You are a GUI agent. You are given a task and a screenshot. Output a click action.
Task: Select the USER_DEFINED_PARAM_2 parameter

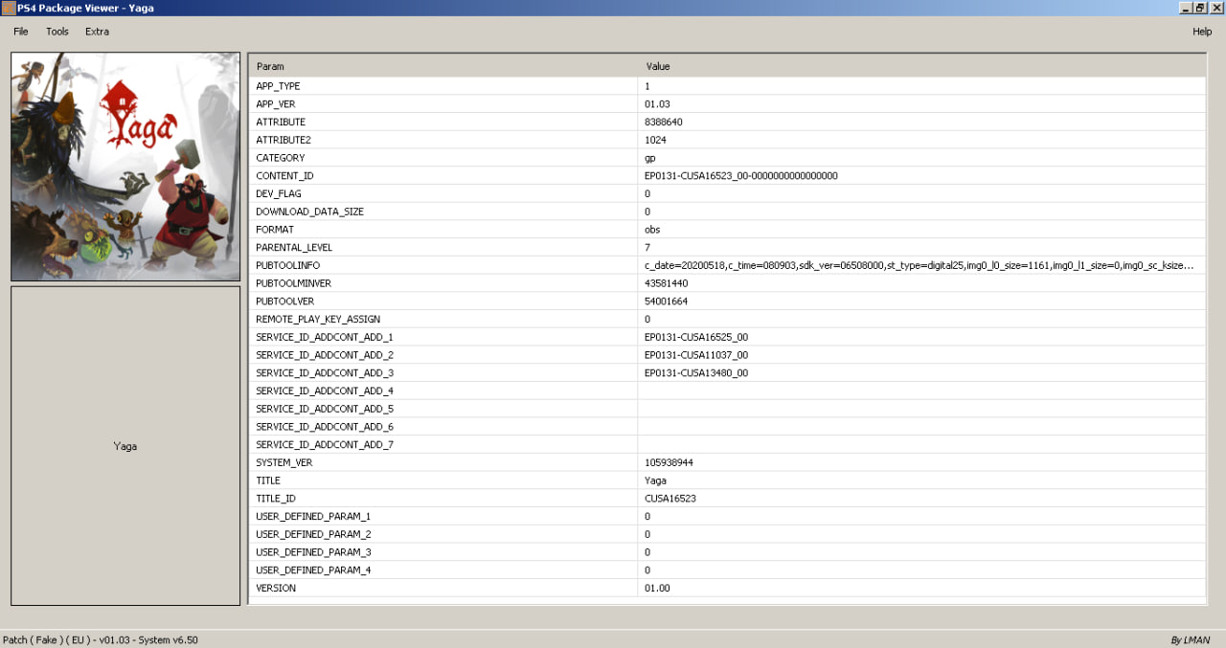click(313, 534)
